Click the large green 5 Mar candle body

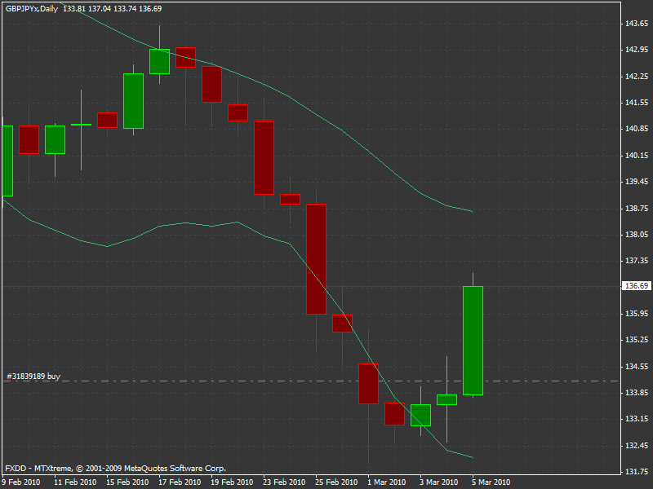click(x=473, y=341)
